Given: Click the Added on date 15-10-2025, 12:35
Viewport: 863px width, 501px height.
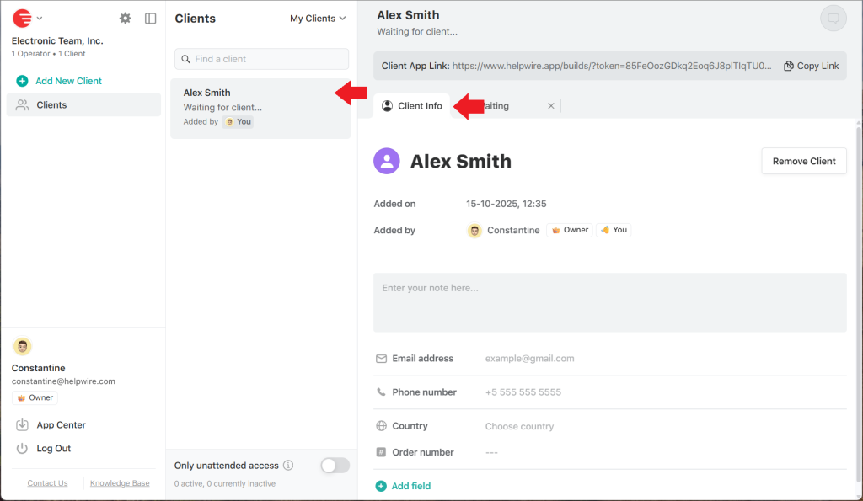Looking at the screenshot, I should point(506,204).
